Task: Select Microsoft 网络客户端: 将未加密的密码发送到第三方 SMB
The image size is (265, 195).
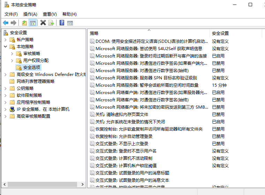Action: pos(152,107)
